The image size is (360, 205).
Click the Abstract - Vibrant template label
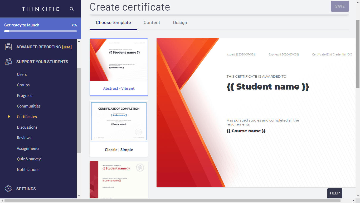point(119,88)
